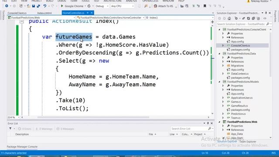Click Refresh icon in Solution Explorer toolbar
Image resolution: width=279 pixels, height=157 pixels.
click(x=248, y=18)
